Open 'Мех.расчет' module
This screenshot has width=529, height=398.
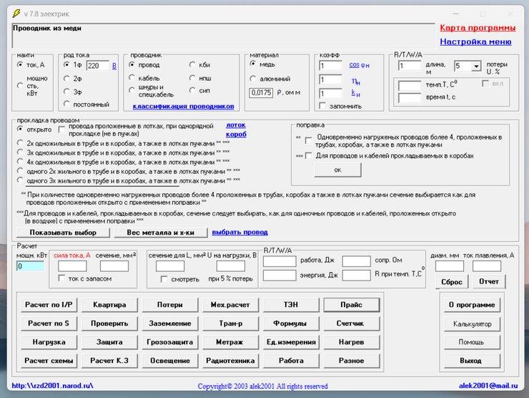230,305
